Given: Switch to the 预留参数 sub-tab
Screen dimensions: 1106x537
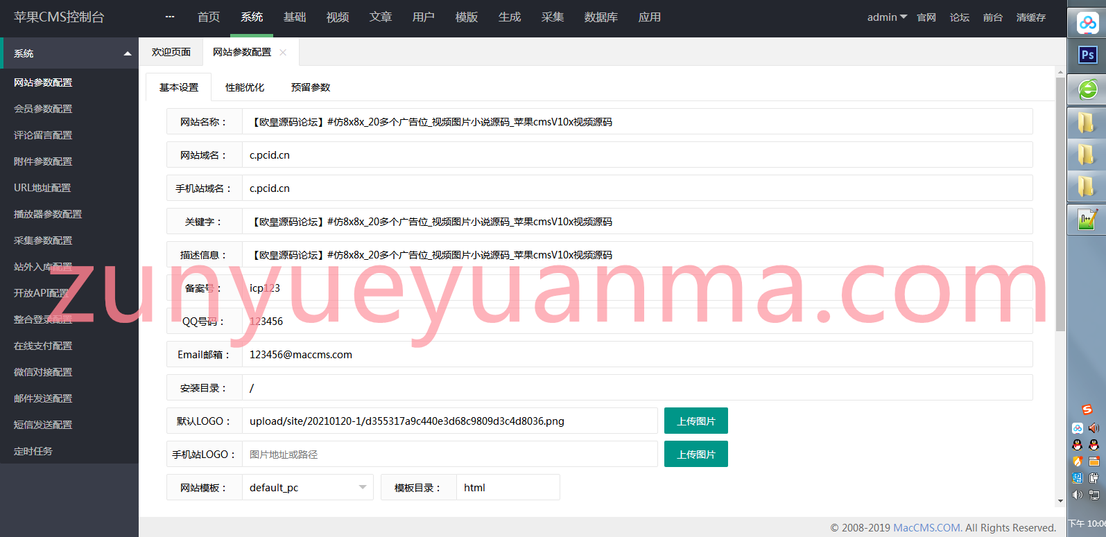Looking at the screenshot, I should pyautogui.click(x=311, y=87).
